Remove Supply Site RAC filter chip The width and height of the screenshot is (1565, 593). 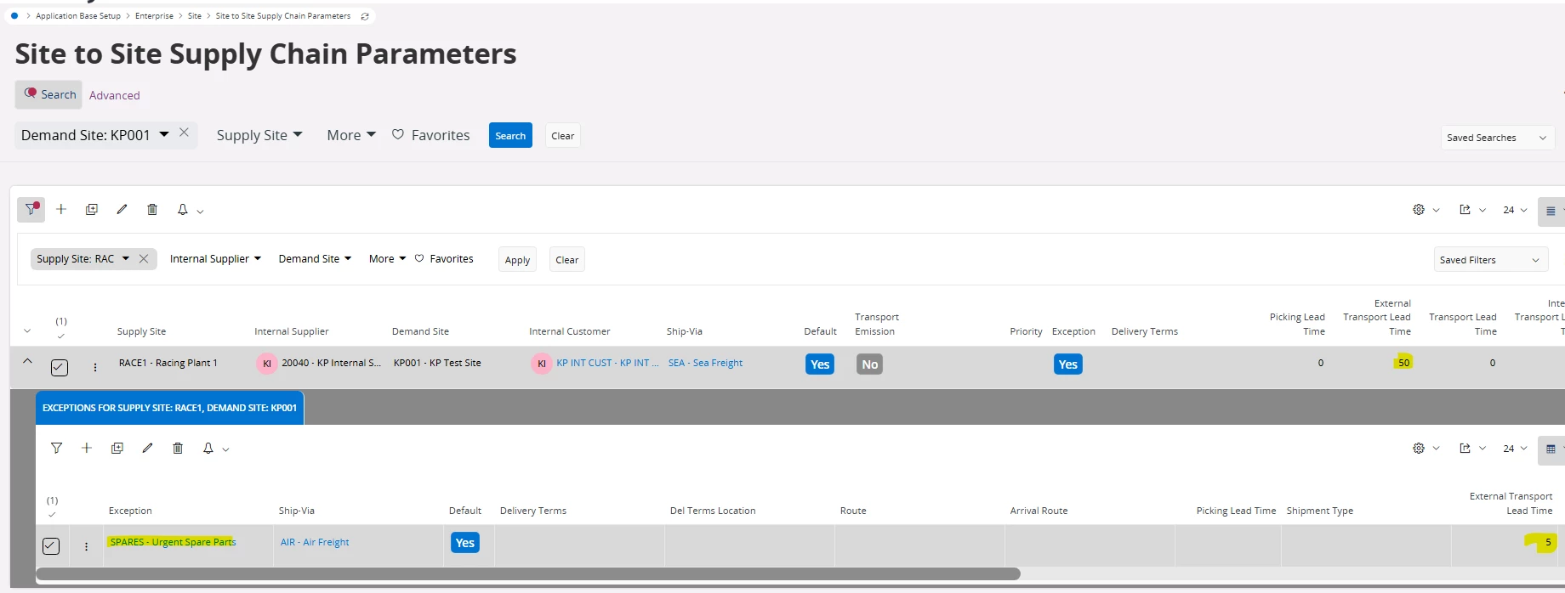pyautogui.click(x=144, y=259)
